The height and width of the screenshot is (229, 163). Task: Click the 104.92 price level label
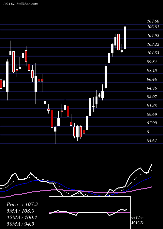[x=153, y=36]
